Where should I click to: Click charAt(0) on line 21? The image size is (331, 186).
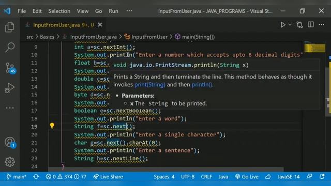coord(143,143)
